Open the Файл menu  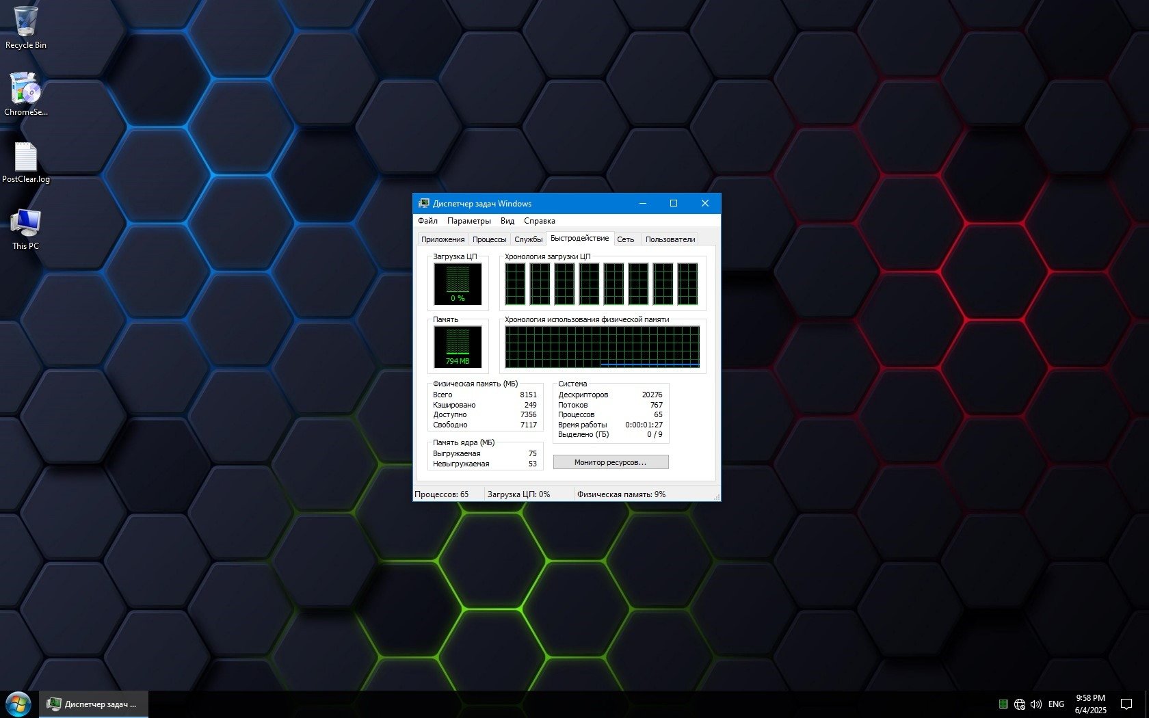[x=427, y=221]
